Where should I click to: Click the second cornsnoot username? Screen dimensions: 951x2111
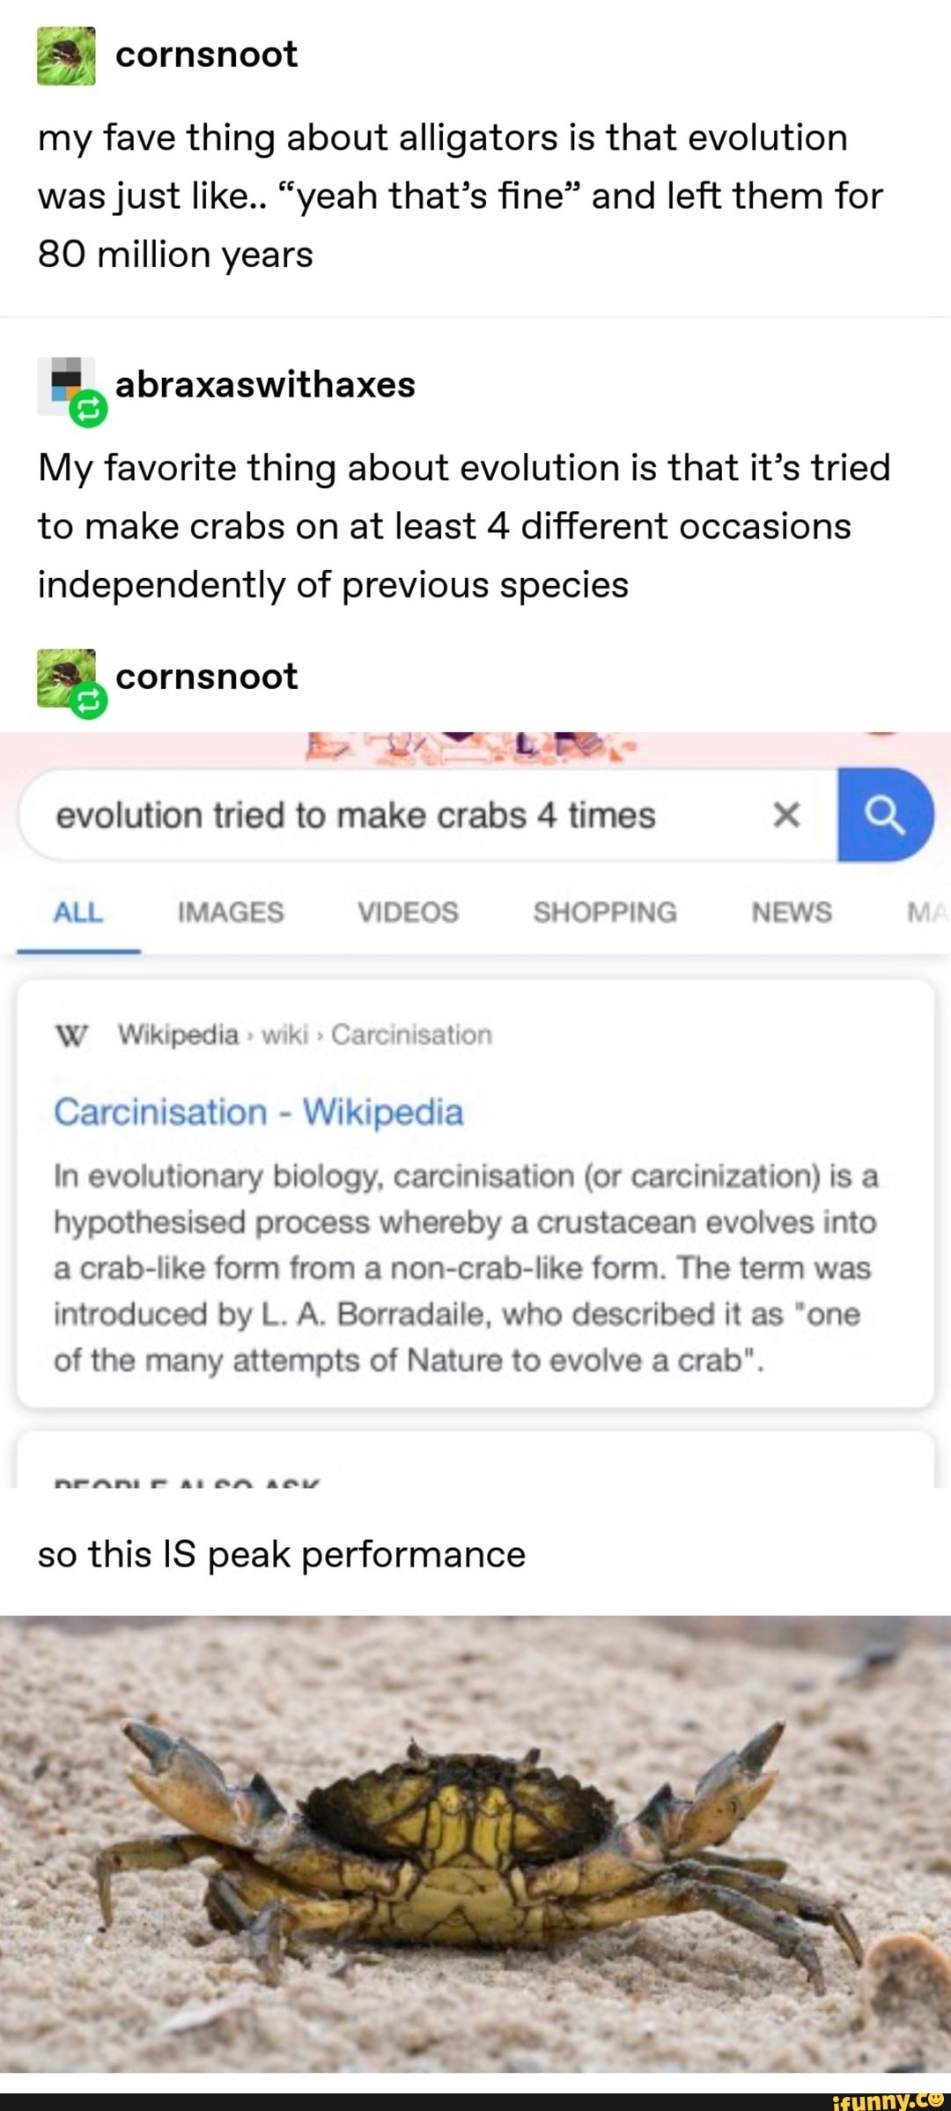206,677
